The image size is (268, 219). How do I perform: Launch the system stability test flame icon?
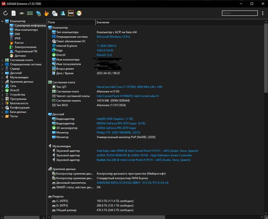click(46, 13)
